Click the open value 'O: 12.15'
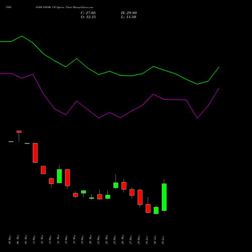 tap(88, 17)
